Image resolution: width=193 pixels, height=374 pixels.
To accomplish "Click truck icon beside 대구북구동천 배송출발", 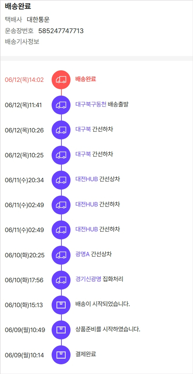I will point(61,105).
